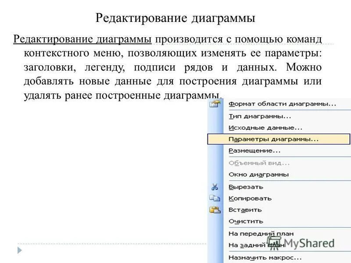Choose Вставить menu entry
The image size is (351, 263).
coord(245,210)
